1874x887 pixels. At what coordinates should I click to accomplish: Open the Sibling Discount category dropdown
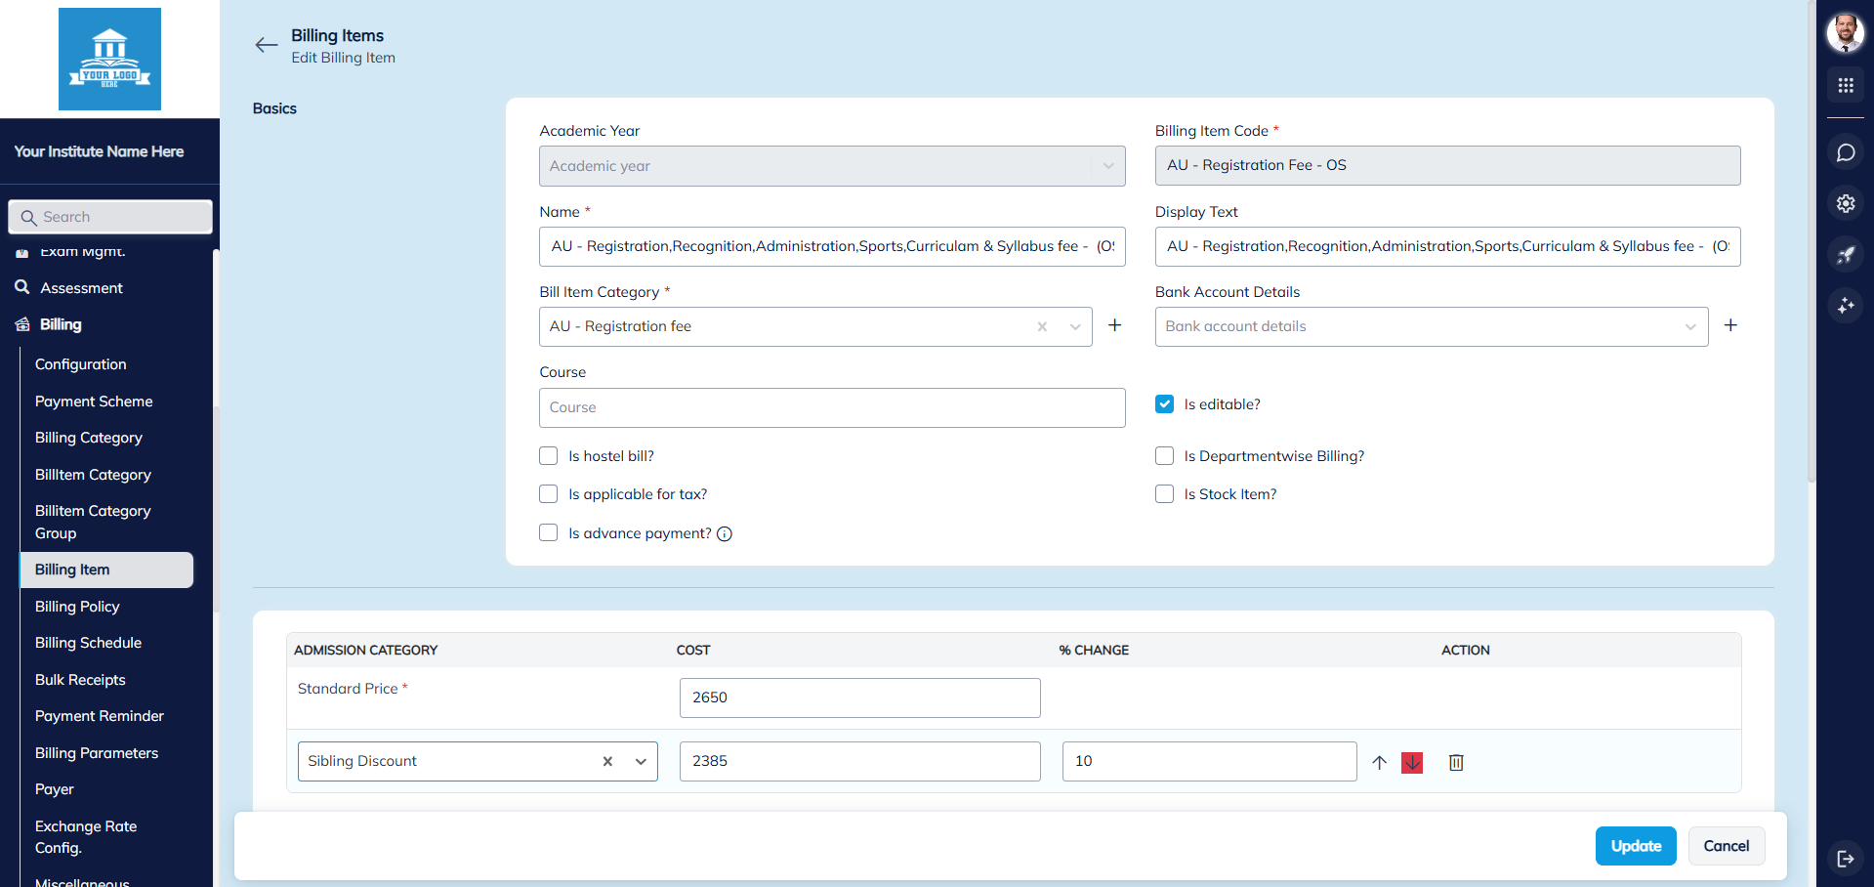[641, 761]
